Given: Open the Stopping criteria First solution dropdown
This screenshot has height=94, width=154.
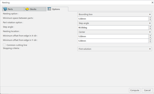Looking at the screenshot, I should [115, 49].
